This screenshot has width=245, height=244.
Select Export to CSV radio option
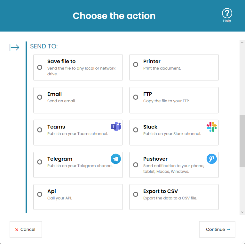coord(136,194)
